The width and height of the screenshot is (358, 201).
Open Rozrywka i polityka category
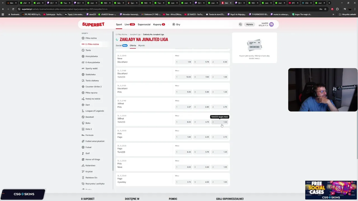pos(95,184)
